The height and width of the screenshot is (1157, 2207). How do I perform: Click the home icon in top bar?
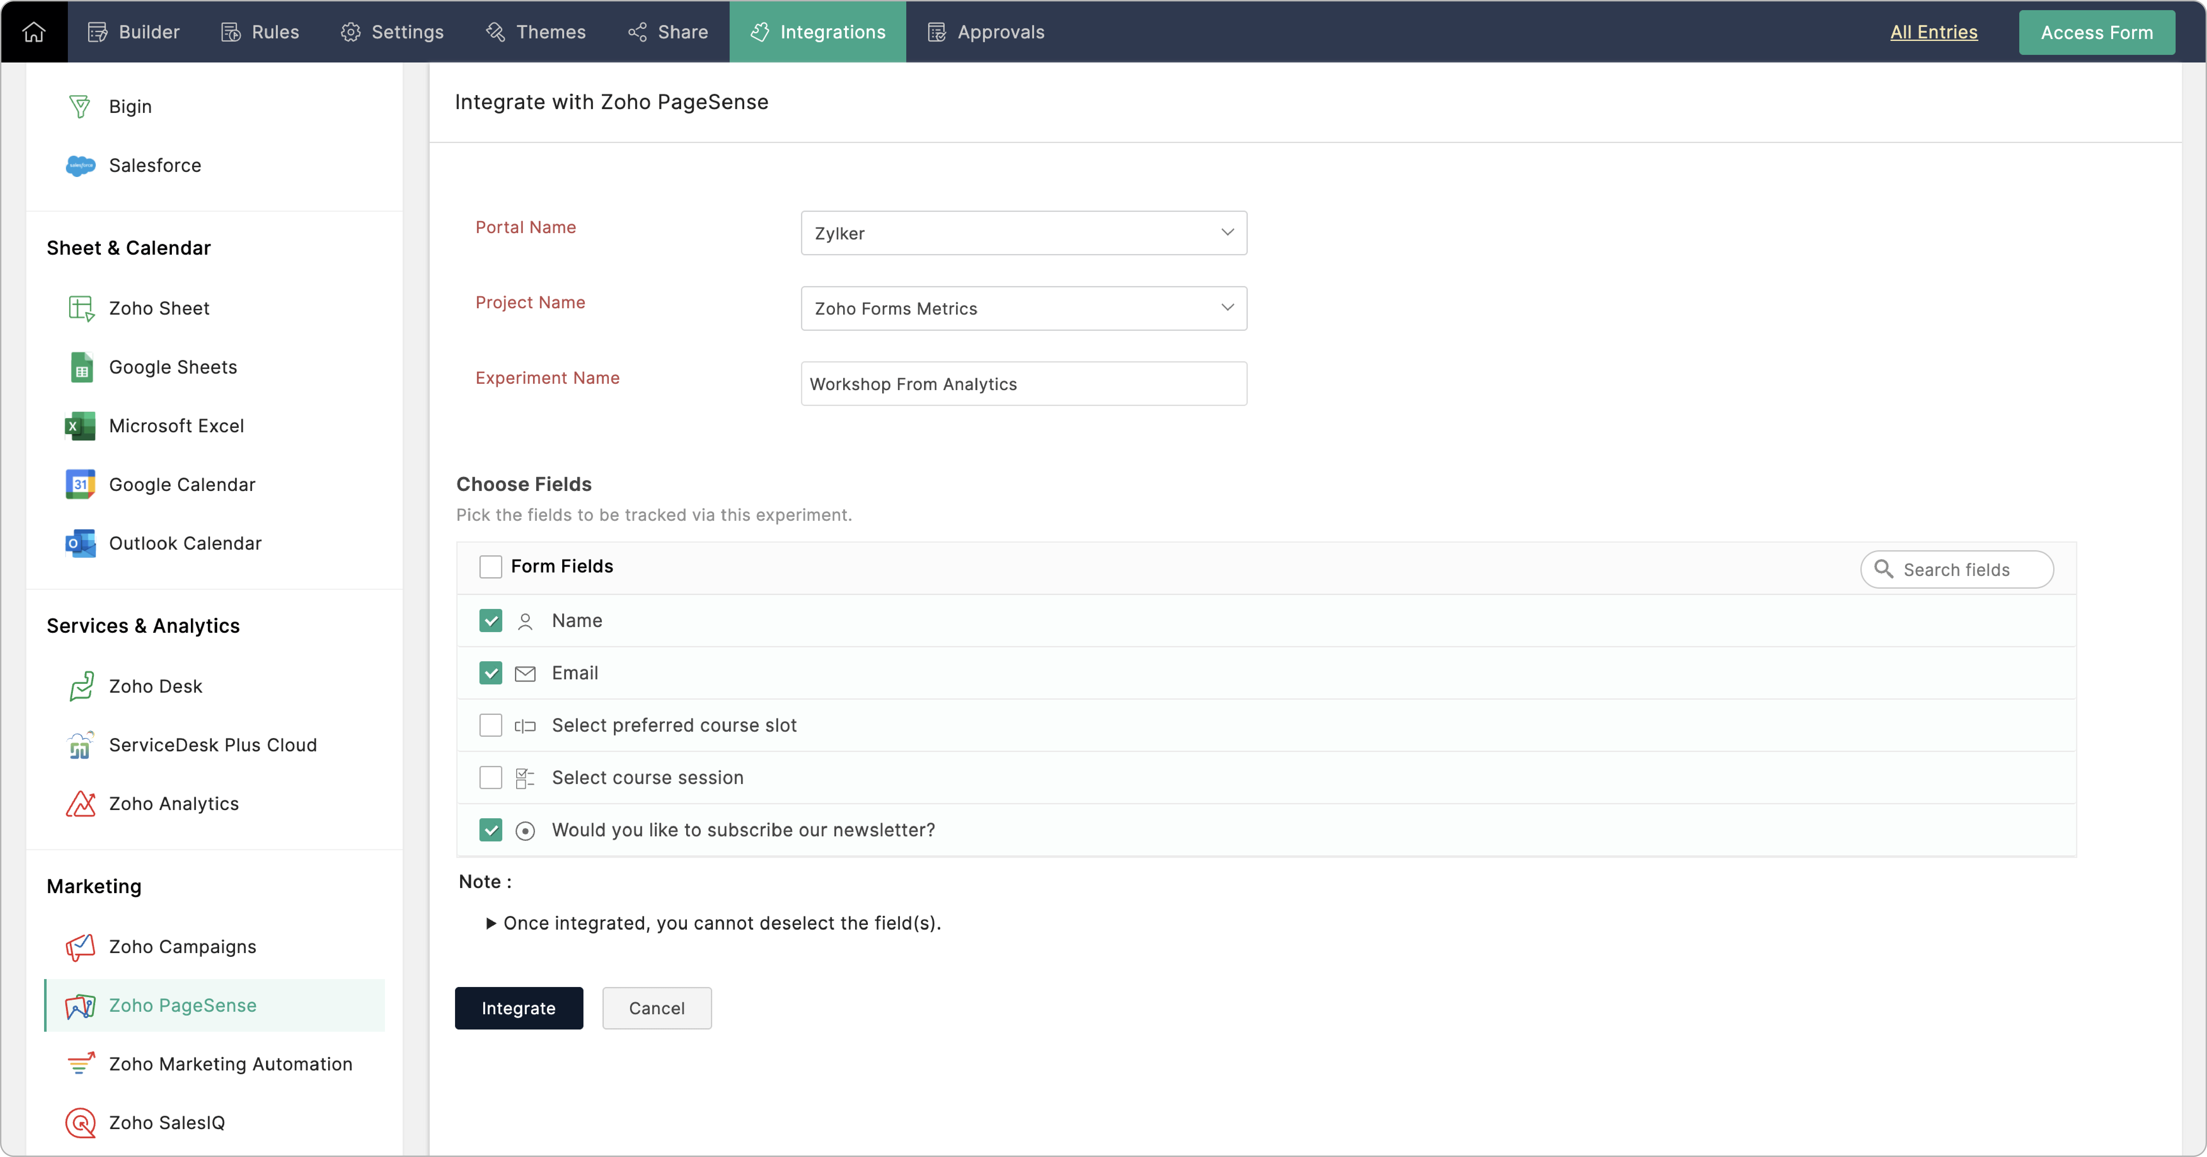pyautogui.click(x=33, y=32)
